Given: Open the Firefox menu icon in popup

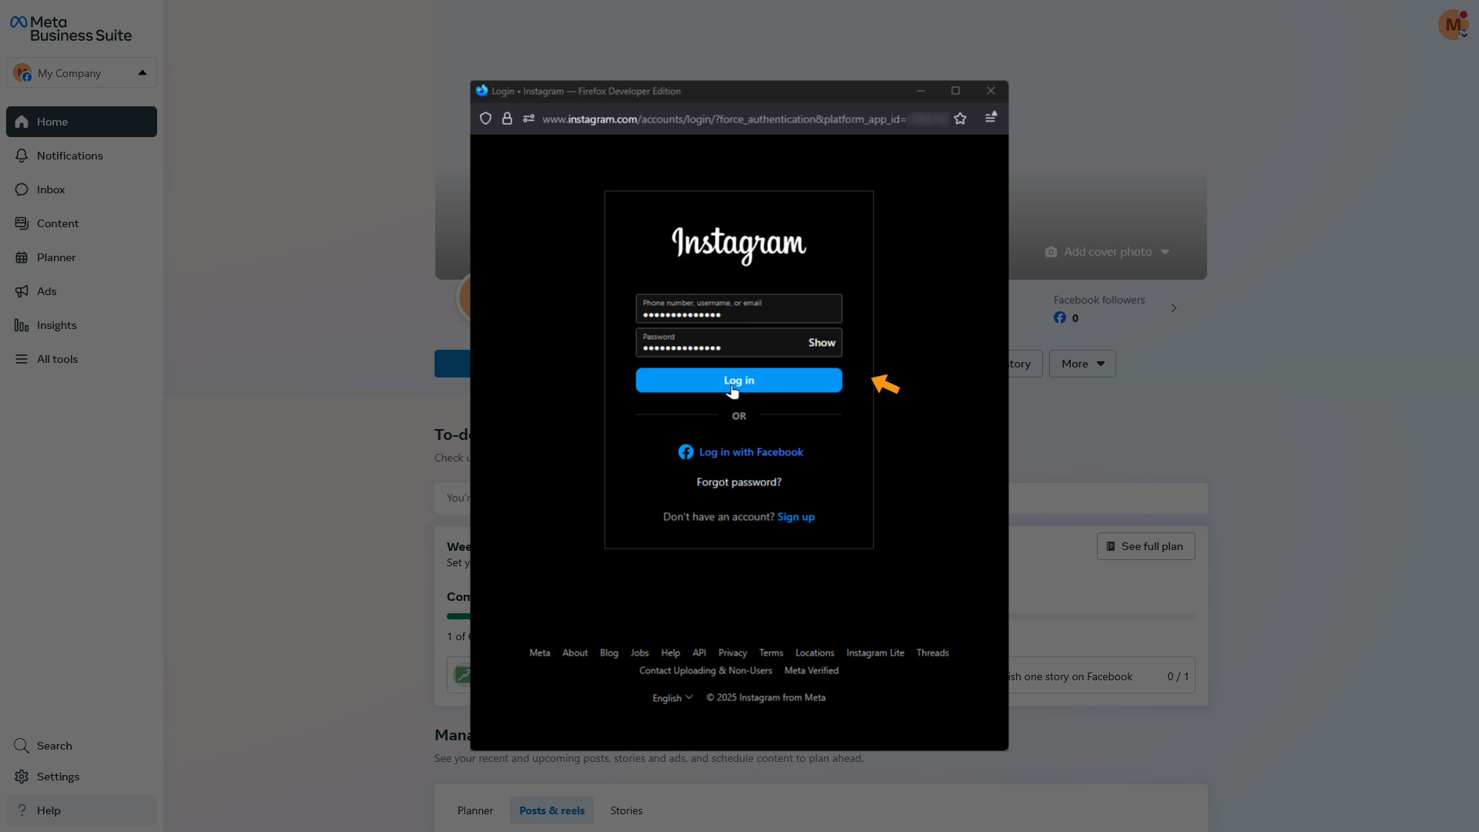Looking at the screenshot, I should point(991,117).
